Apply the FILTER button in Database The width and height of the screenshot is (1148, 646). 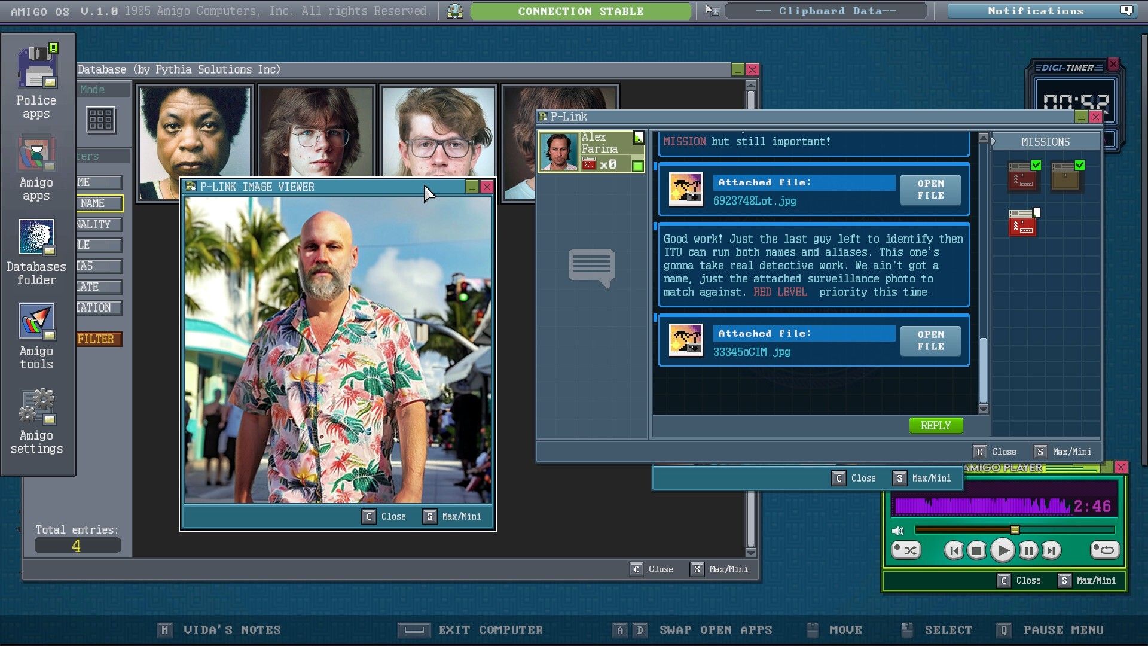click(x=99, y=339)
